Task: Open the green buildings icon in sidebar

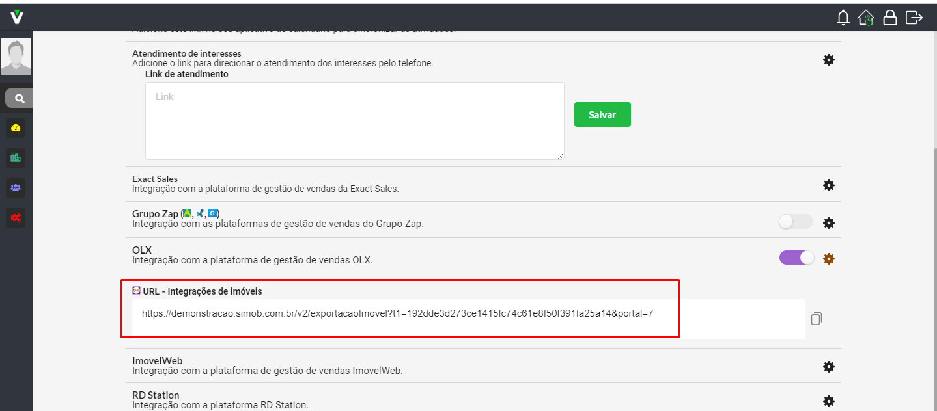Action: (16, 157)
